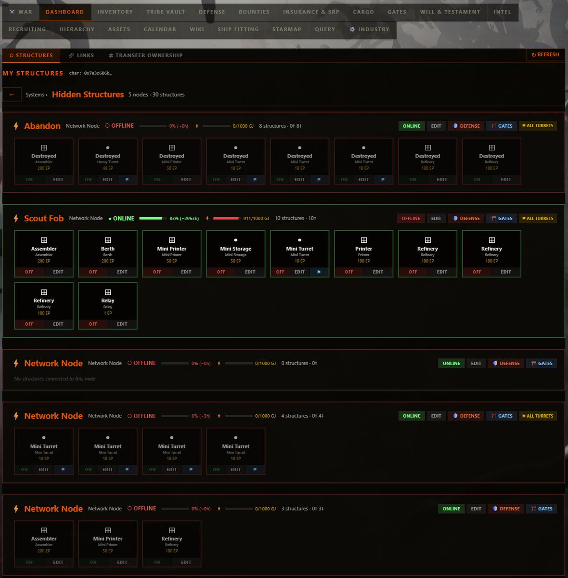Click energy bolt icon beside 911/1000 GJ
This screenshot has width=568, height=578.
207,219
